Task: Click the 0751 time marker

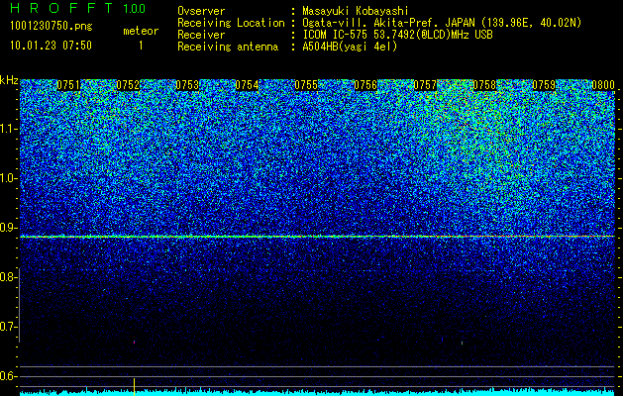Action: coord(68,85)
